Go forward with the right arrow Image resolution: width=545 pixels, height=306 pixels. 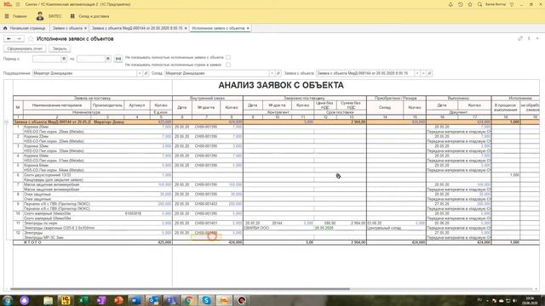pyautogui.click(x=19, y=38)
